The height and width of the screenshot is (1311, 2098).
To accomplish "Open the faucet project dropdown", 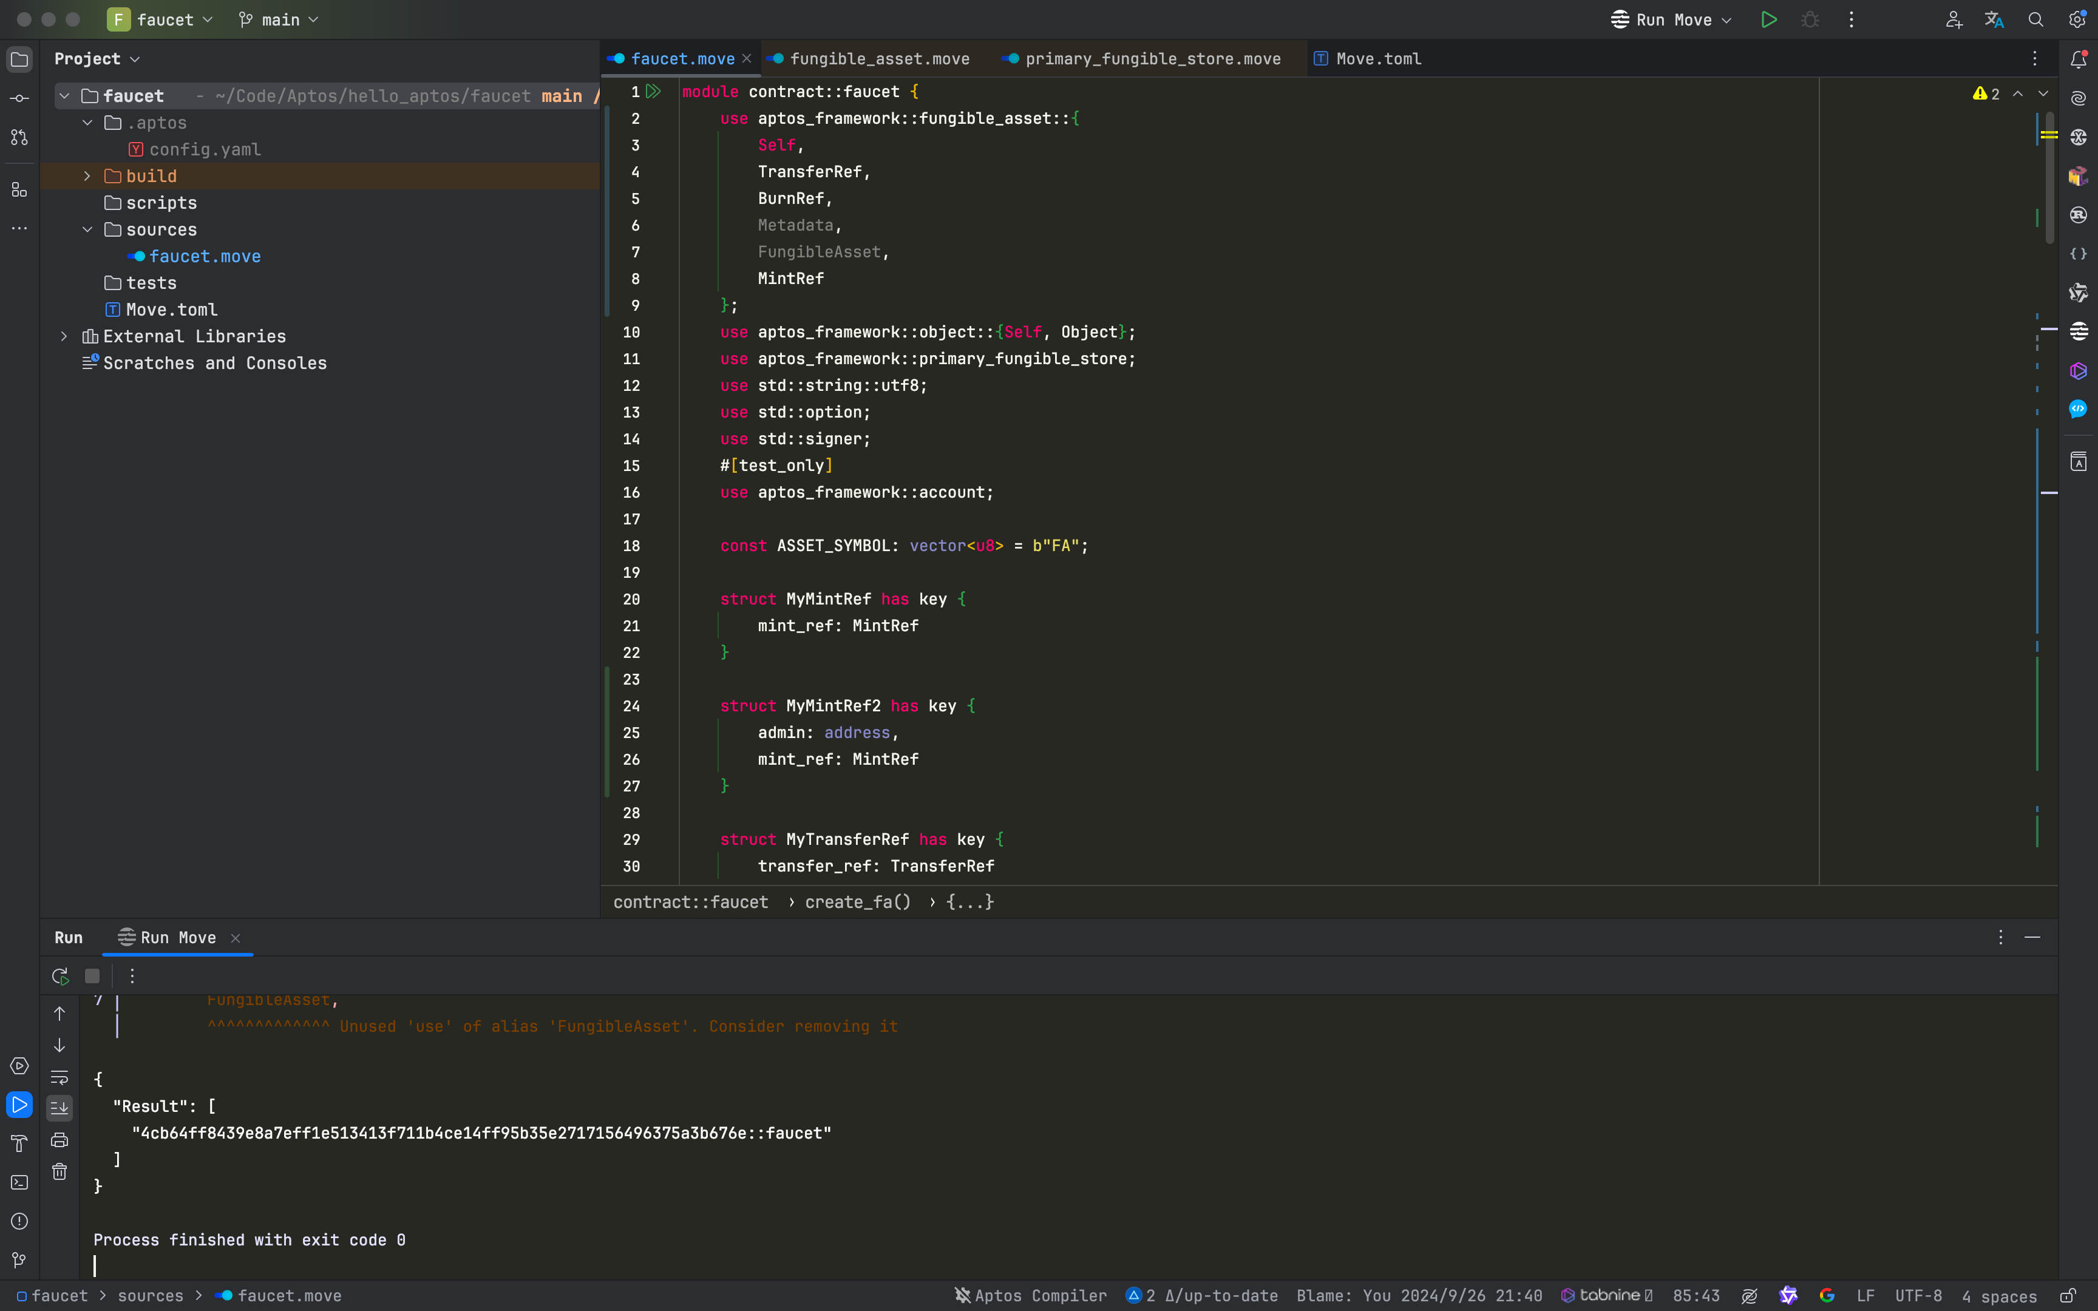I will click(x=160, y=19).
